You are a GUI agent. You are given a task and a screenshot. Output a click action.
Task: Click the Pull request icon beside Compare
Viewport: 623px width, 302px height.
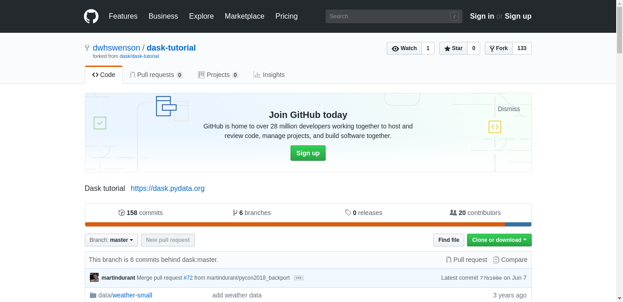449,260
